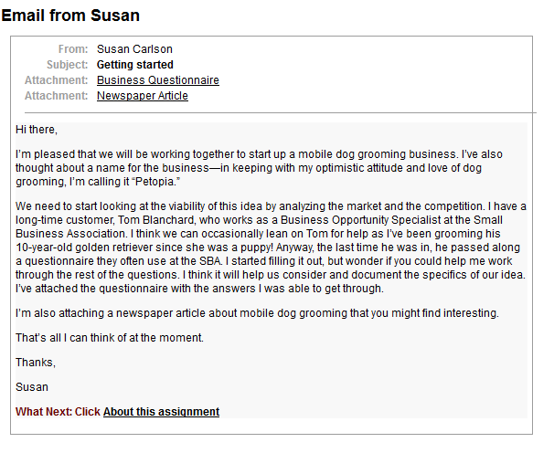Viewport: 554px width, 453px height.
Task: Follow the About this assignment link
Action: [x=161, y=412]
